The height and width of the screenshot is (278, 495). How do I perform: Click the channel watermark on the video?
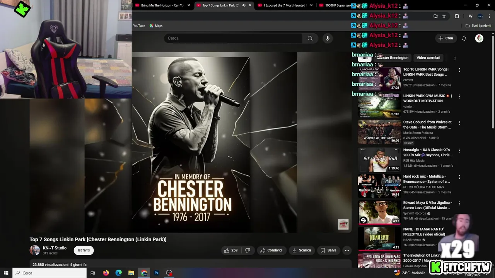343,224
